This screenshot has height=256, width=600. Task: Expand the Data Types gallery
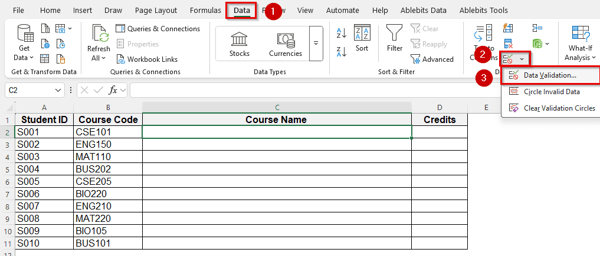316,43
